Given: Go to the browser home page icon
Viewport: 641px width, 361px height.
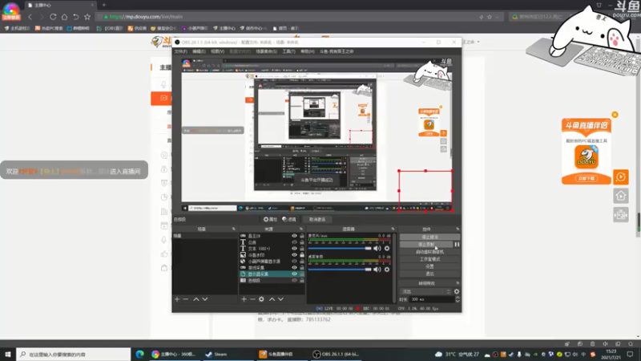Looking at the screenshot, I should [x=64, y=17].
